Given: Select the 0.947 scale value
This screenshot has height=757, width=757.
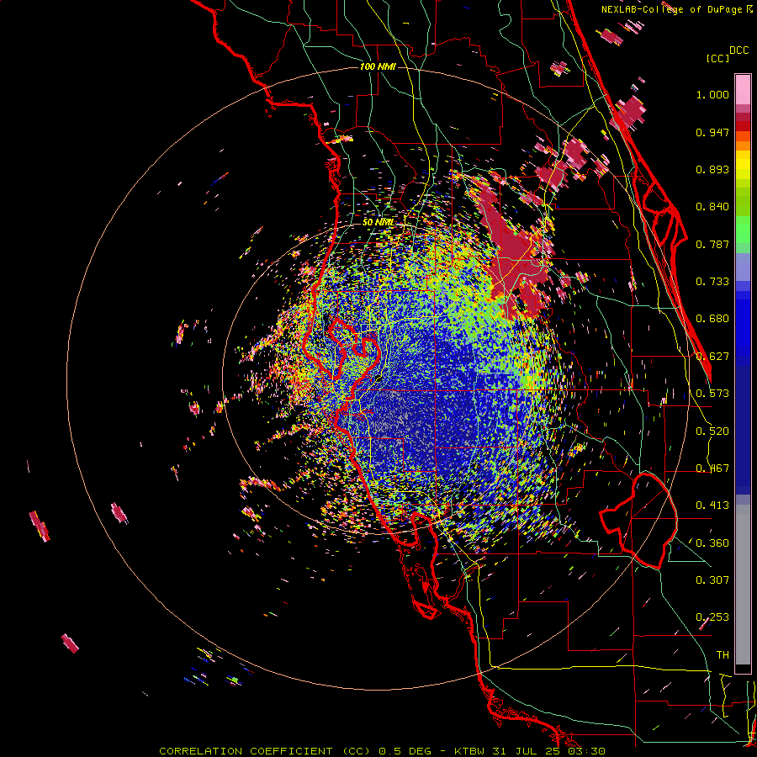Looking at the screenshot, I should [712, 132].
